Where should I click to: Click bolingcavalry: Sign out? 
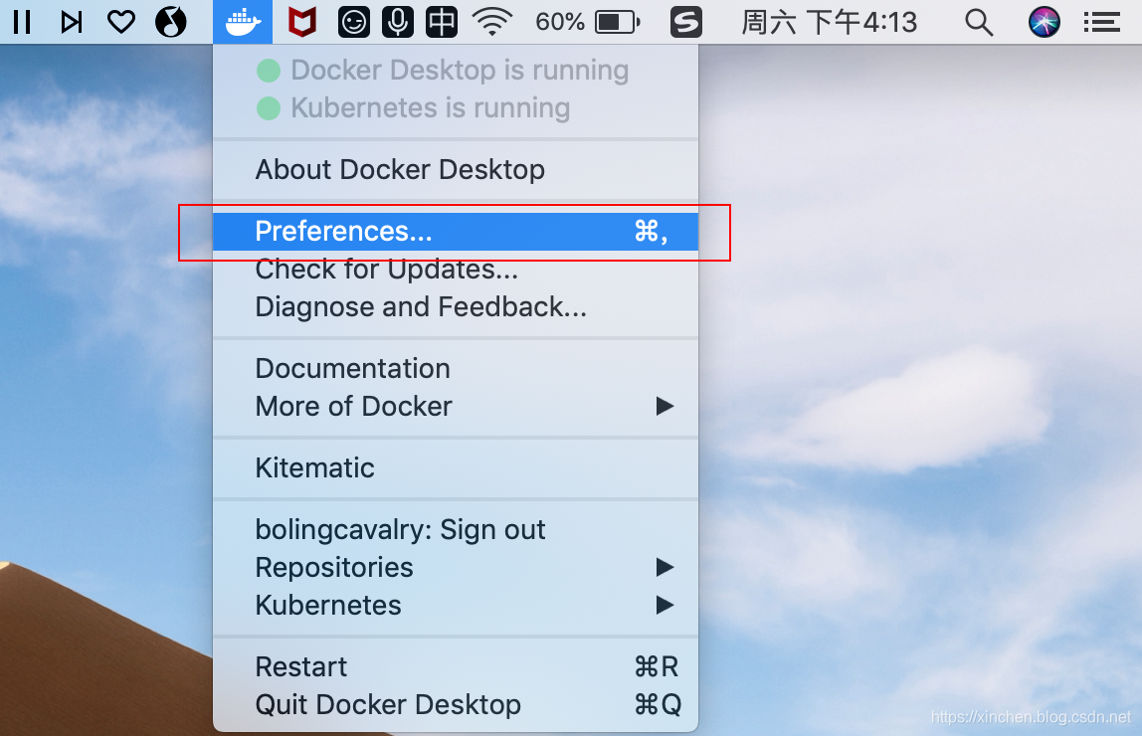[401, 529]
